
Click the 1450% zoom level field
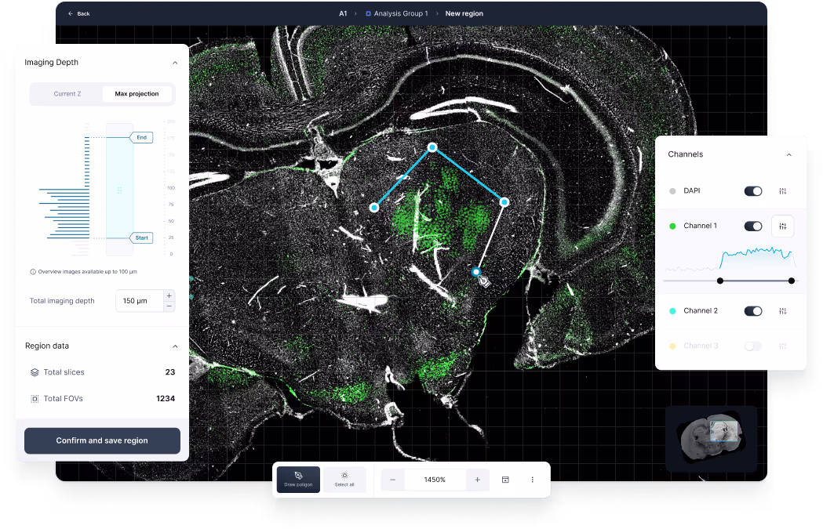click(x=435, y=480)
